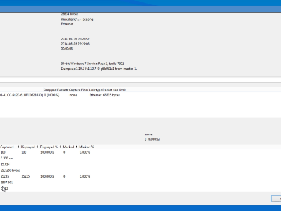Viewport: 281px width, 211px height.
Task: Click the arrow right of Marked header
Action: point(76,147)
